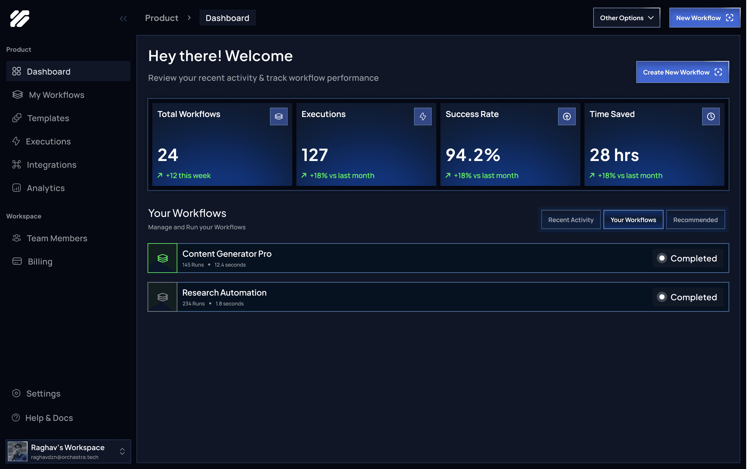Screen dimensions: 748x469
Task: Click the lightning bolt icon on Executions card
Action: point(423,116)
